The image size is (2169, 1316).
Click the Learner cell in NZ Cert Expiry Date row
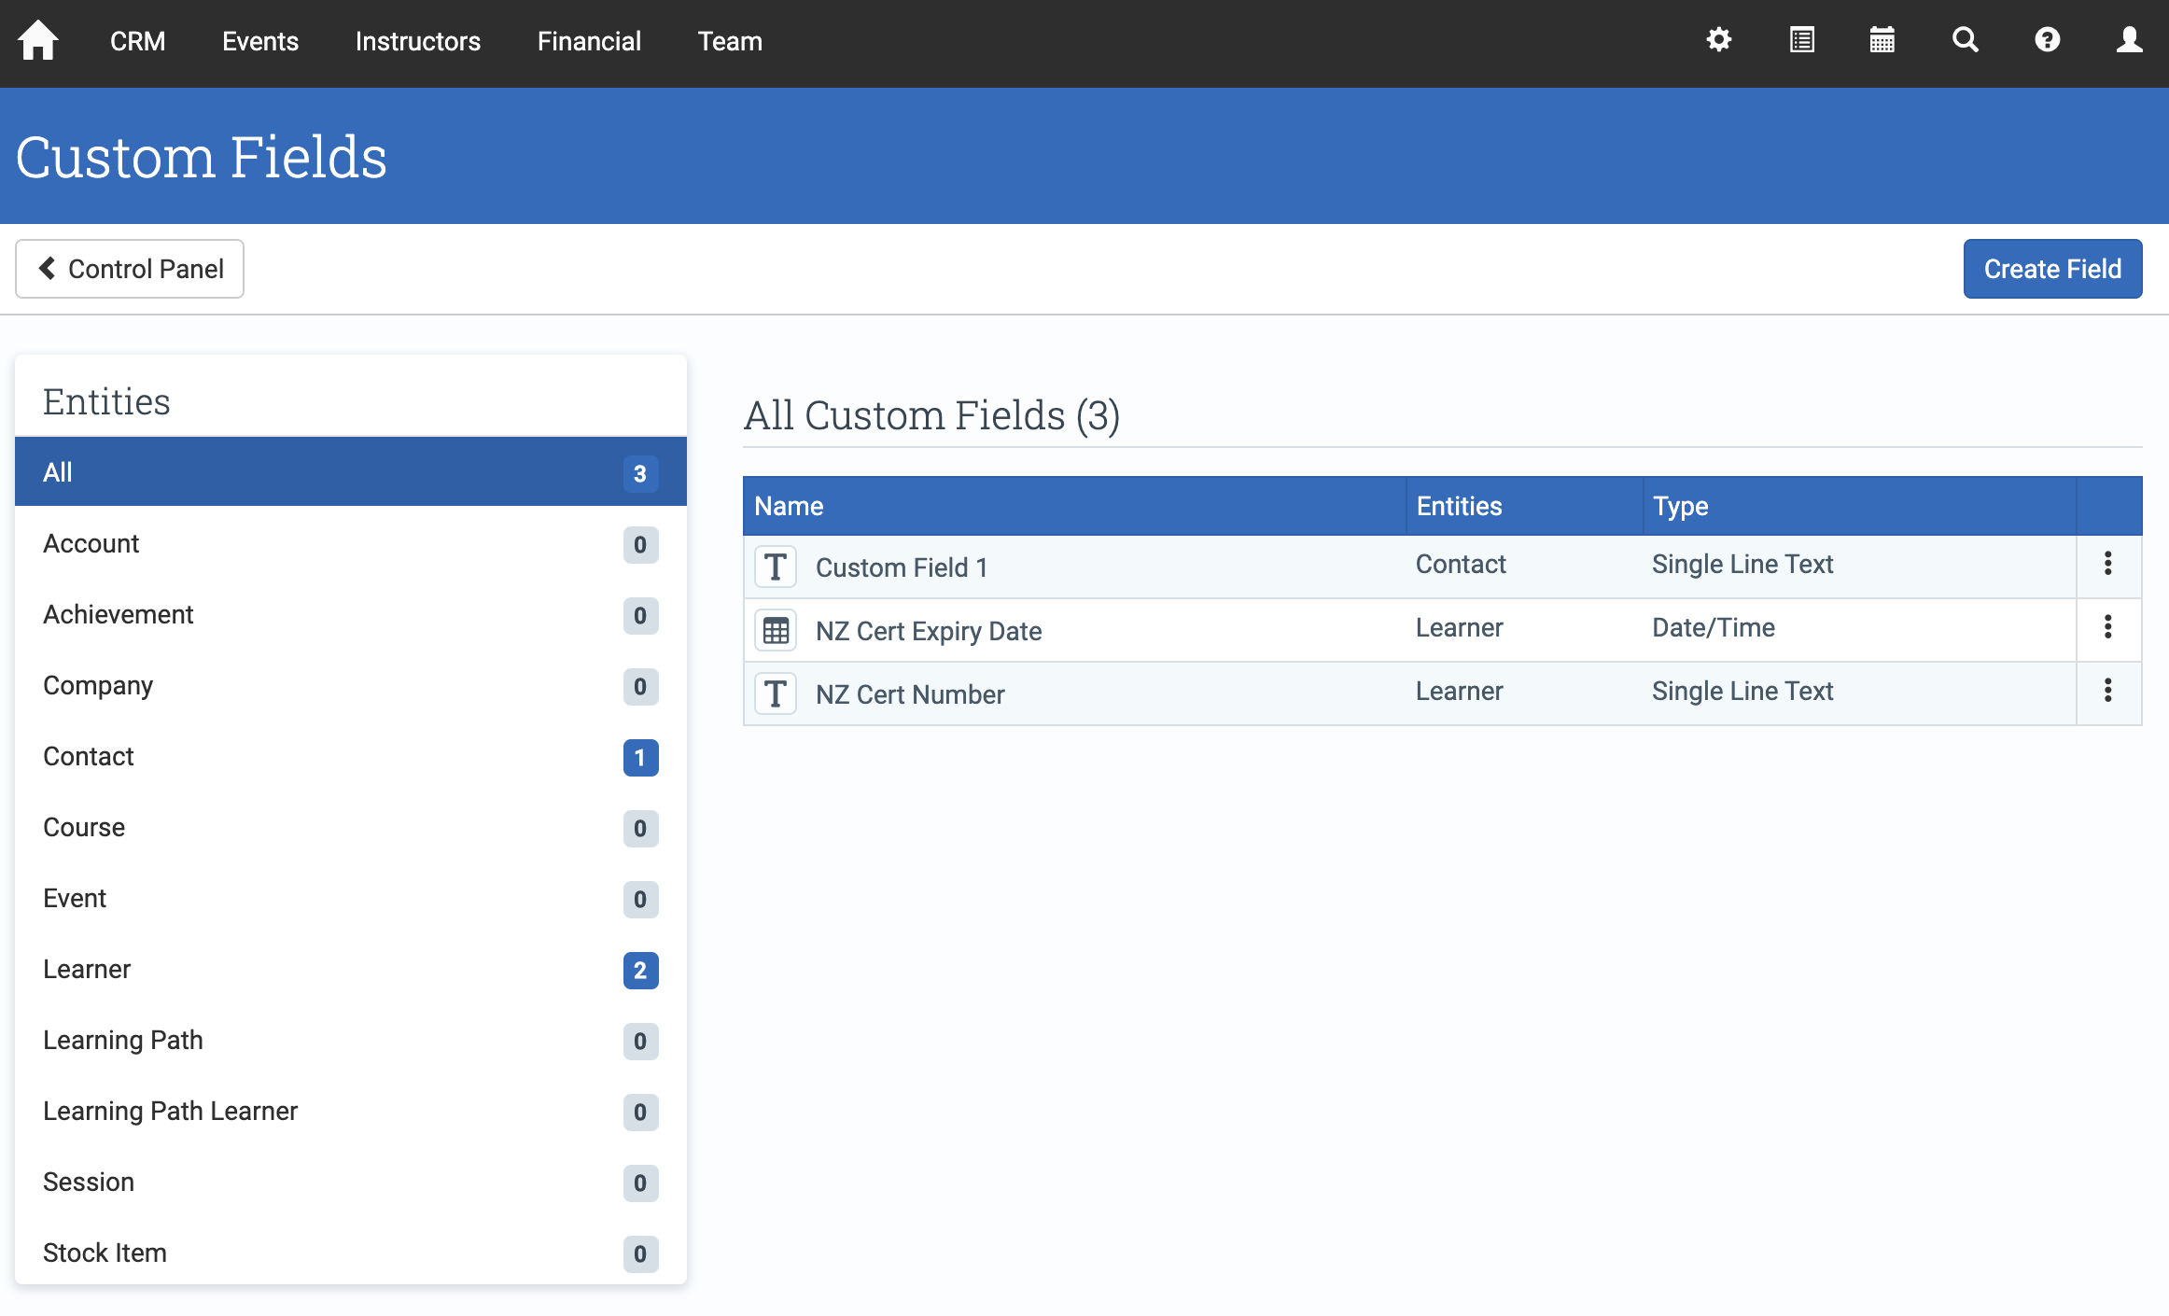pyautogui.click(x=1459, y=627)
